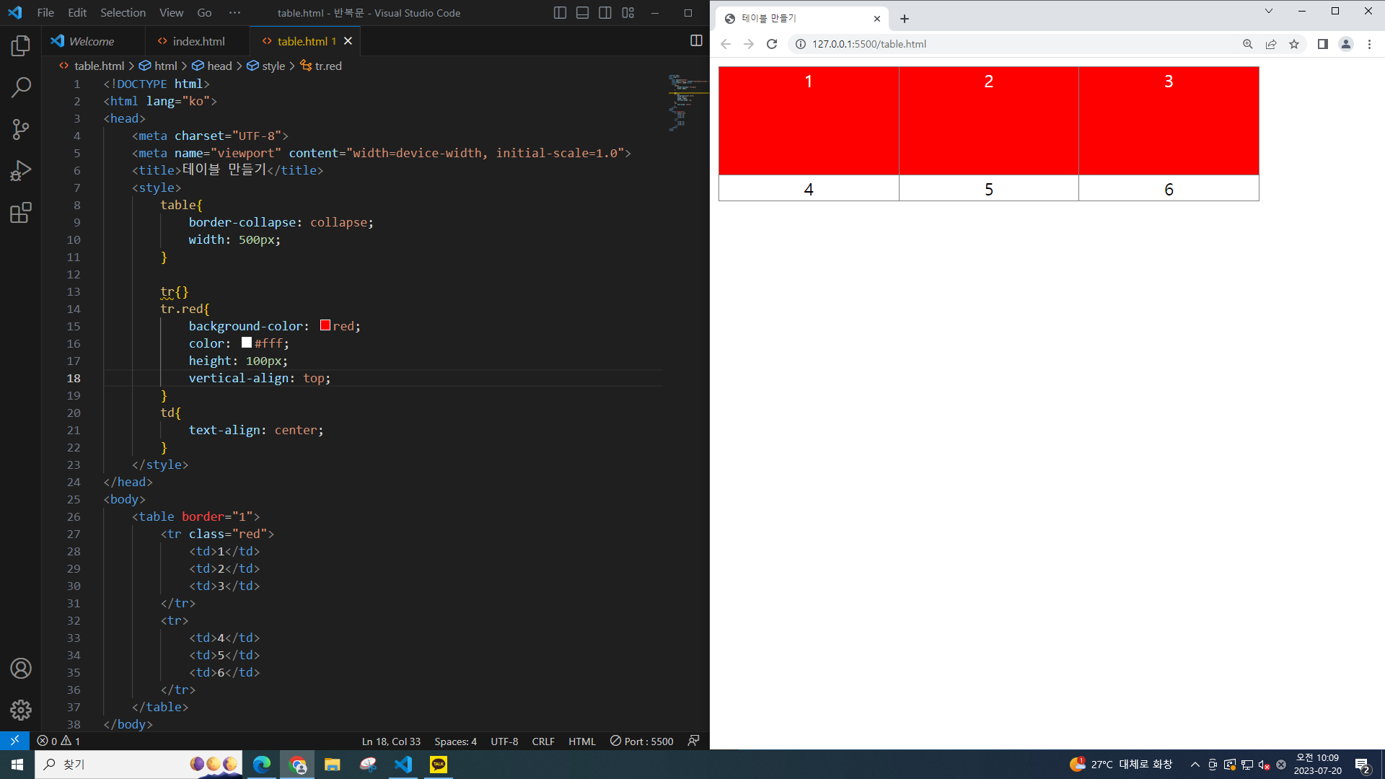Screen dimensions: 1385x779
Task: Open Run and Debug view
Action: pos(20,171)
